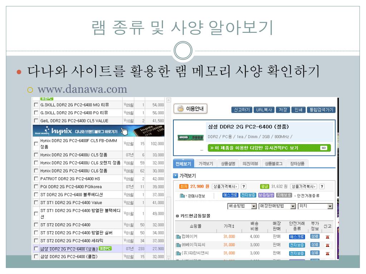Click the 최저 lowest price badge
Screen dimensions: 366x274
pos(184,187)
